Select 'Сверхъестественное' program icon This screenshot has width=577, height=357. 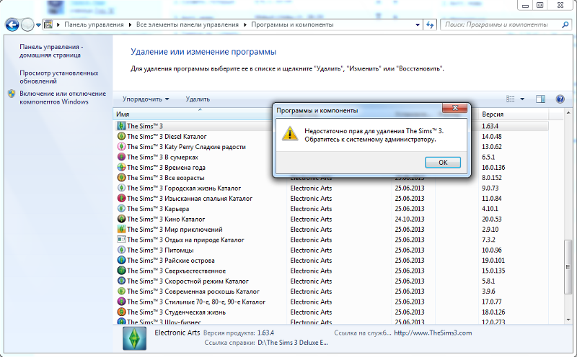click(121, 271)
